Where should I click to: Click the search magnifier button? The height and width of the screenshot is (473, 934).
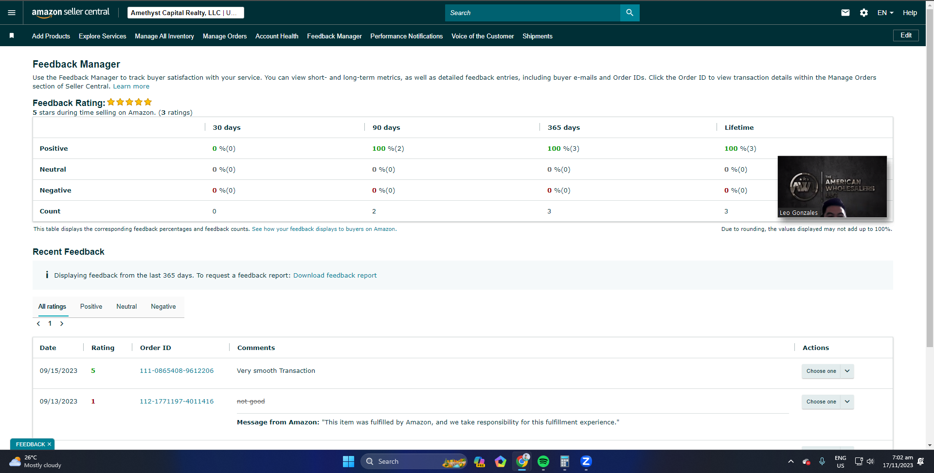[629, 13]
